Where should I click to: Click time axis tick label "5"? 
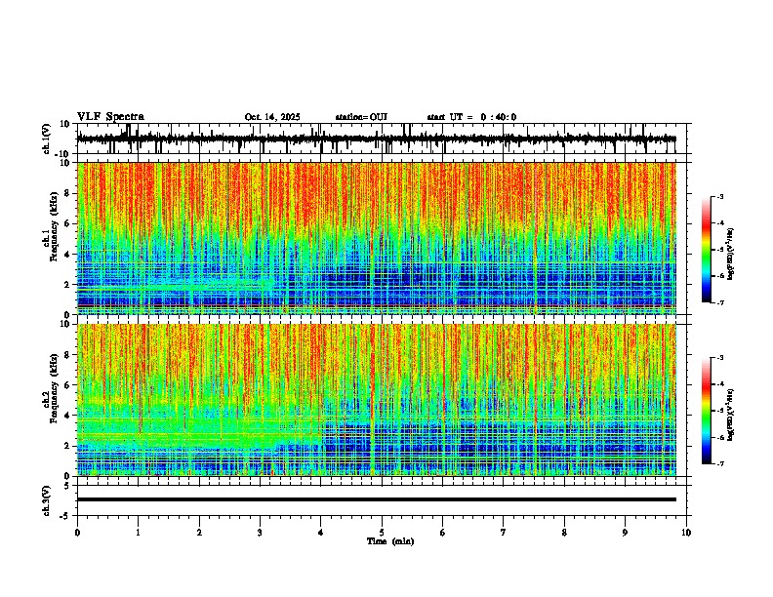(x=382, y=533)
